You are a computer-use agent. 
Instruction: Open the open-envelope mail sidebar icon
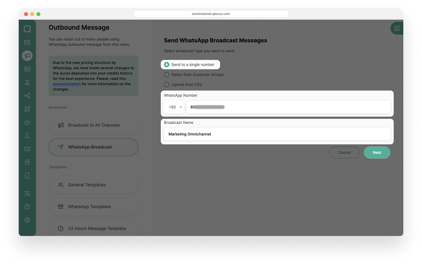27,162
